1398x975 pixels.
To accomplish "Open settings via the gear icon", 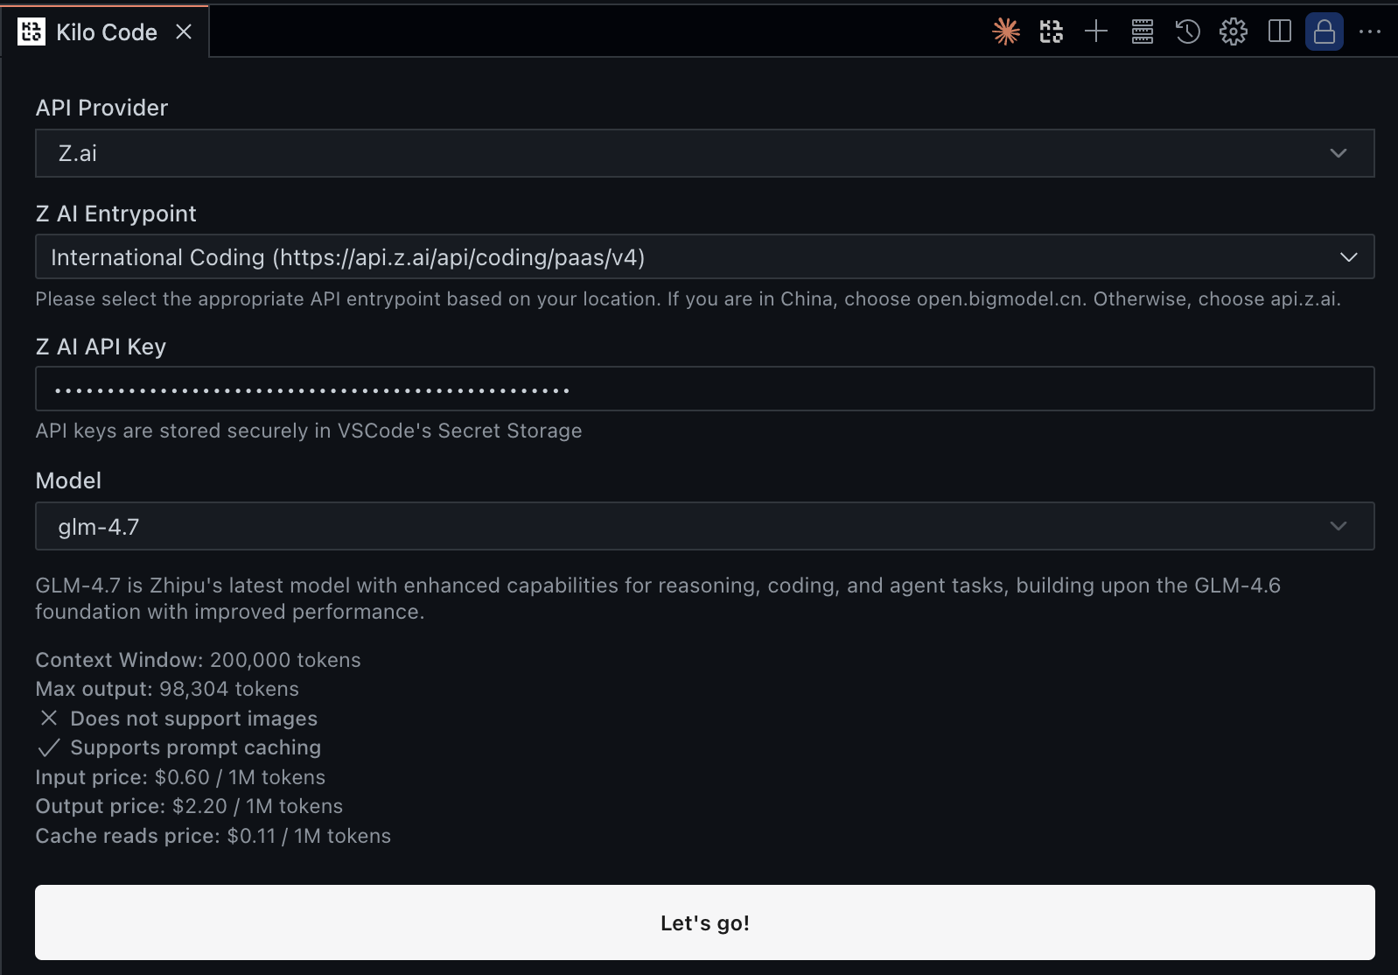I will click(x=1234, y=32).
